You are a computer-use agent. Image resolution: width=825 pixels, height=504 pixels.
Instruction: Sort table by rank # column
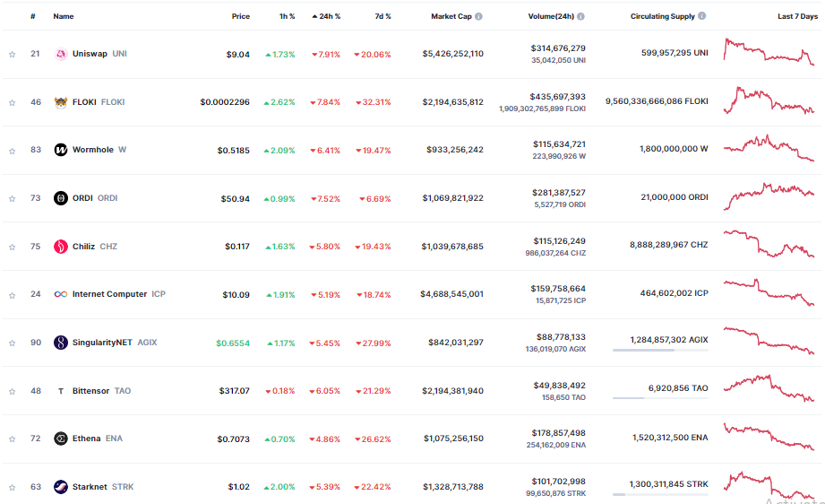pos(32,16)
